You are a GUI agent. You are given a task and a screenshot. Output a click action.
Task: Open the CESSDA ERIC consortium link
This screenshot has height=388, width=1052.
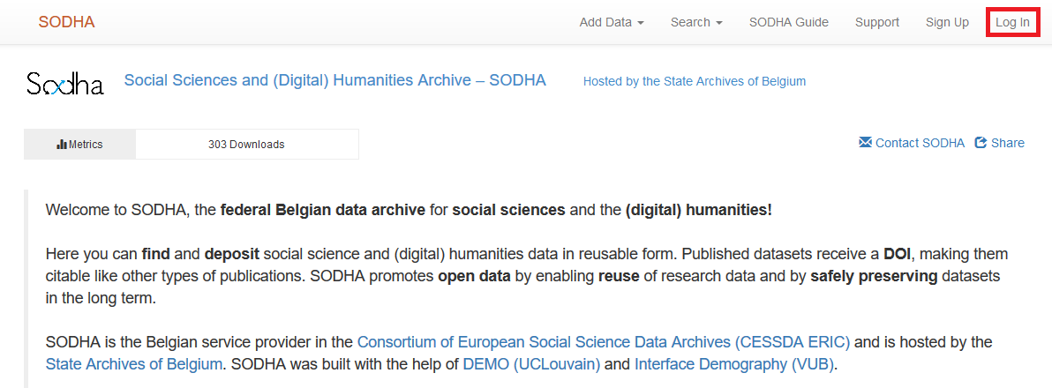coord(604,342)
